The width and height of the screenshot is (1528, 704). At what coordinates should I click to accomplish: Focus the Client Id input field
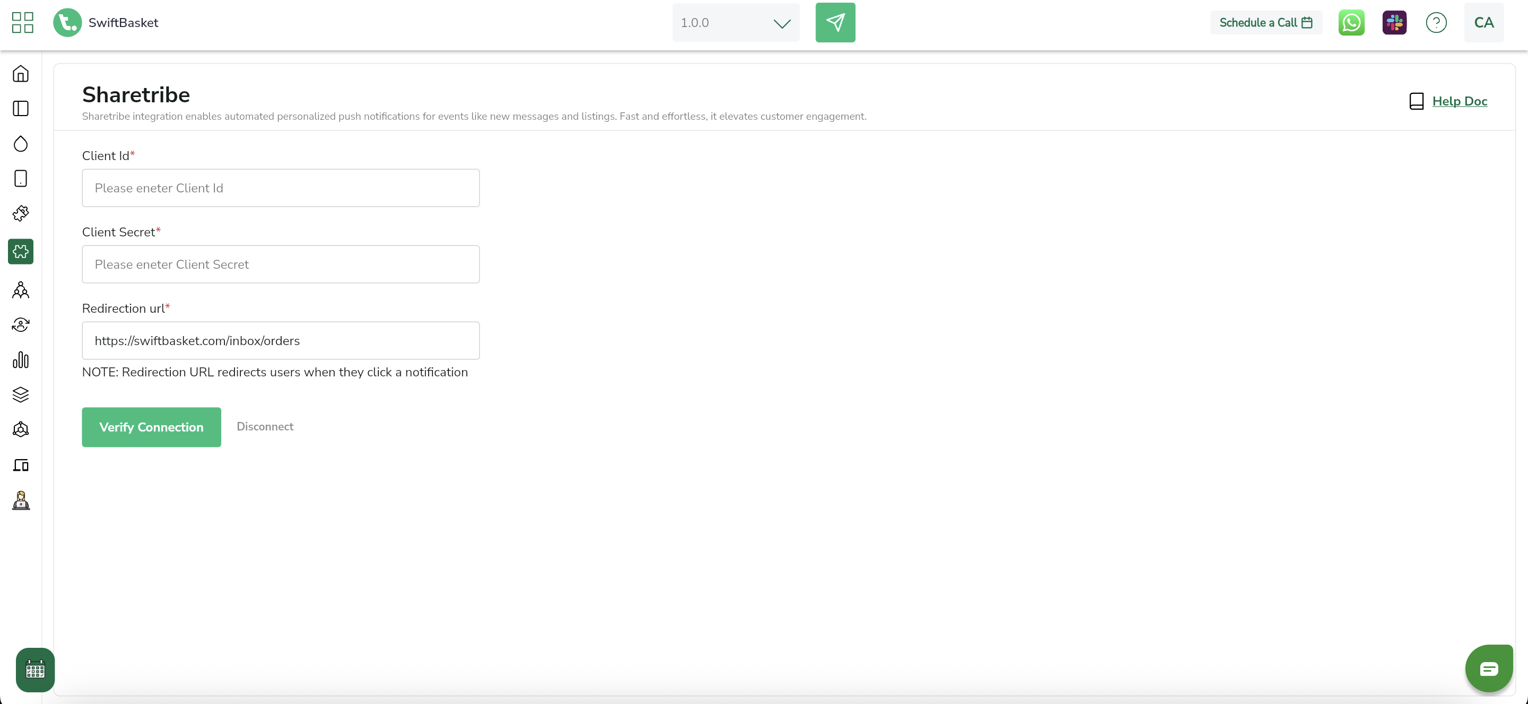(x=281, y=188)
